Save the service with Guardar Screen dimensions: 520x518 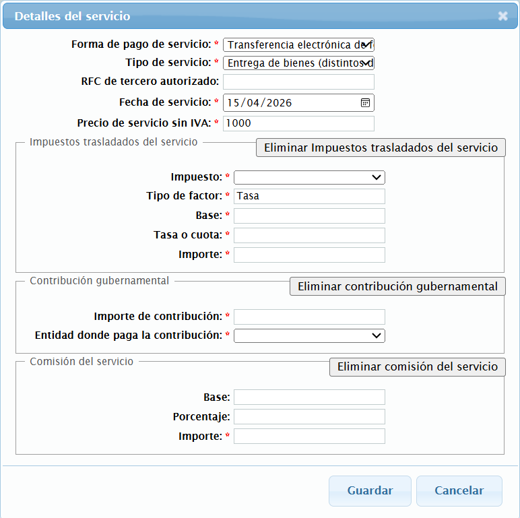(x=370, y=490)
